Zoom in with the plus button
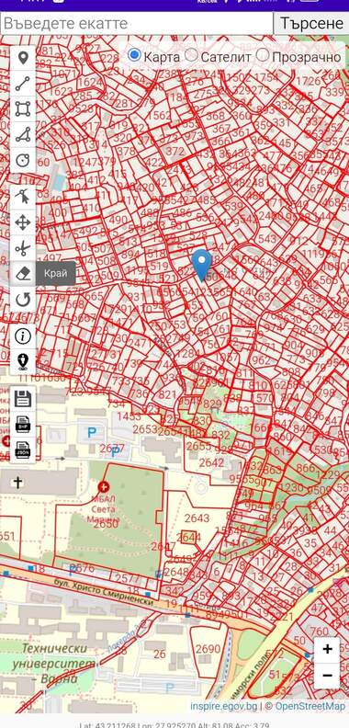 (x=328, y=649)
